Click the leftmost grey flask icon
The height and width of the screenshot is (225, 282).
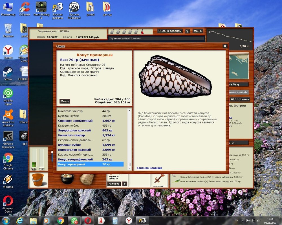tap(112, 31)
